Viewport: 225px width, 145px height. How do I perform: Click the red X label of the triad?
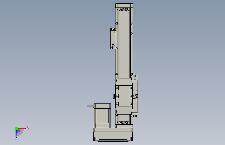pos(28,127)
